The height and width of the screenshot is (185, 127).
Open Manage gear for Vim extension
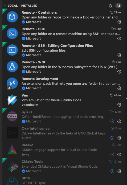[119, 105]
